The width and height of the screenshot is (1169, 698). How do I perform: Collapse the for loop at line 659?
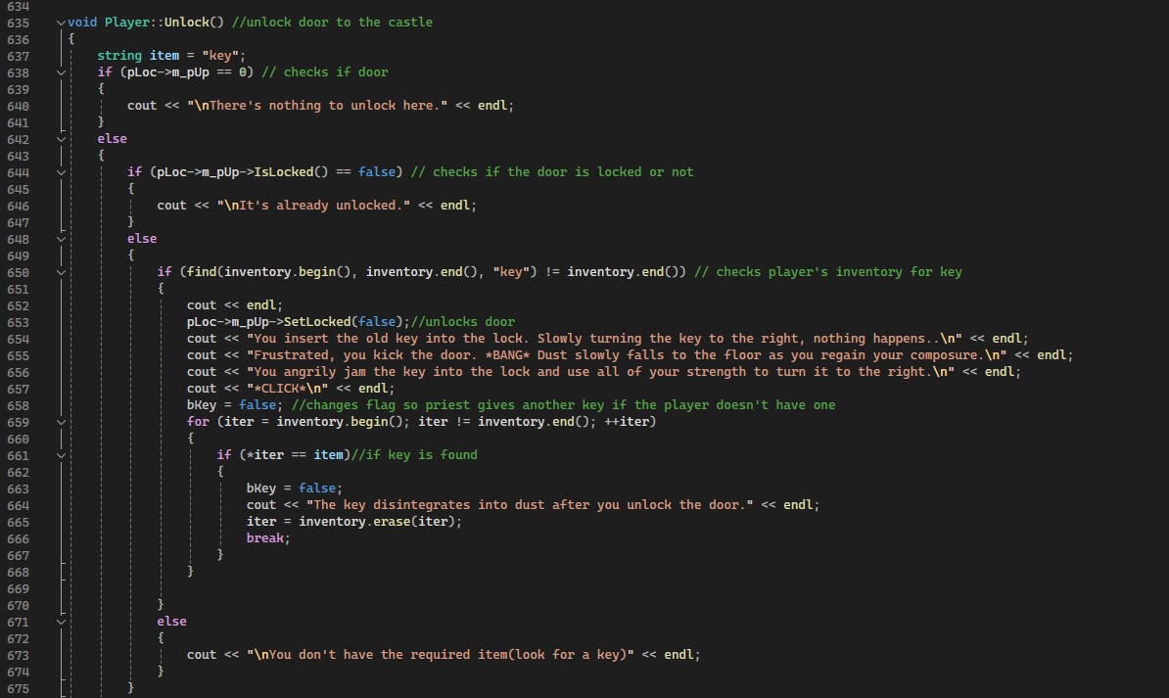[61, 422]
